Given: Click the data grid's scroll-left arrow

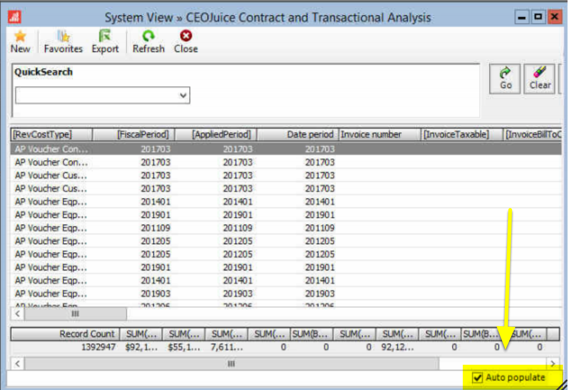Looking at the screenshot, I should point(18,314).
